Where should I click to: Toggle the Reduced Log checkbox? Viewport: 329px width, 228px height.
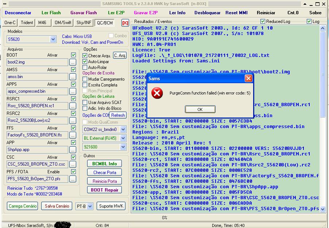[x=263, y=22]
